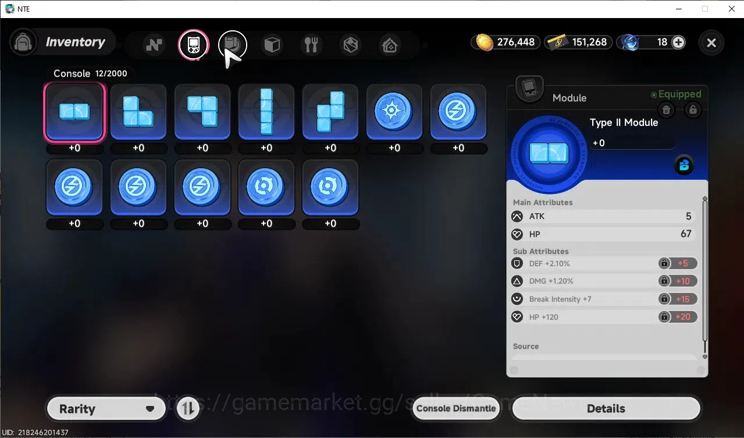Click the DEF shield sub attribute icon
Viewport: 744px width, 438px height.
(x=517, y=264)
